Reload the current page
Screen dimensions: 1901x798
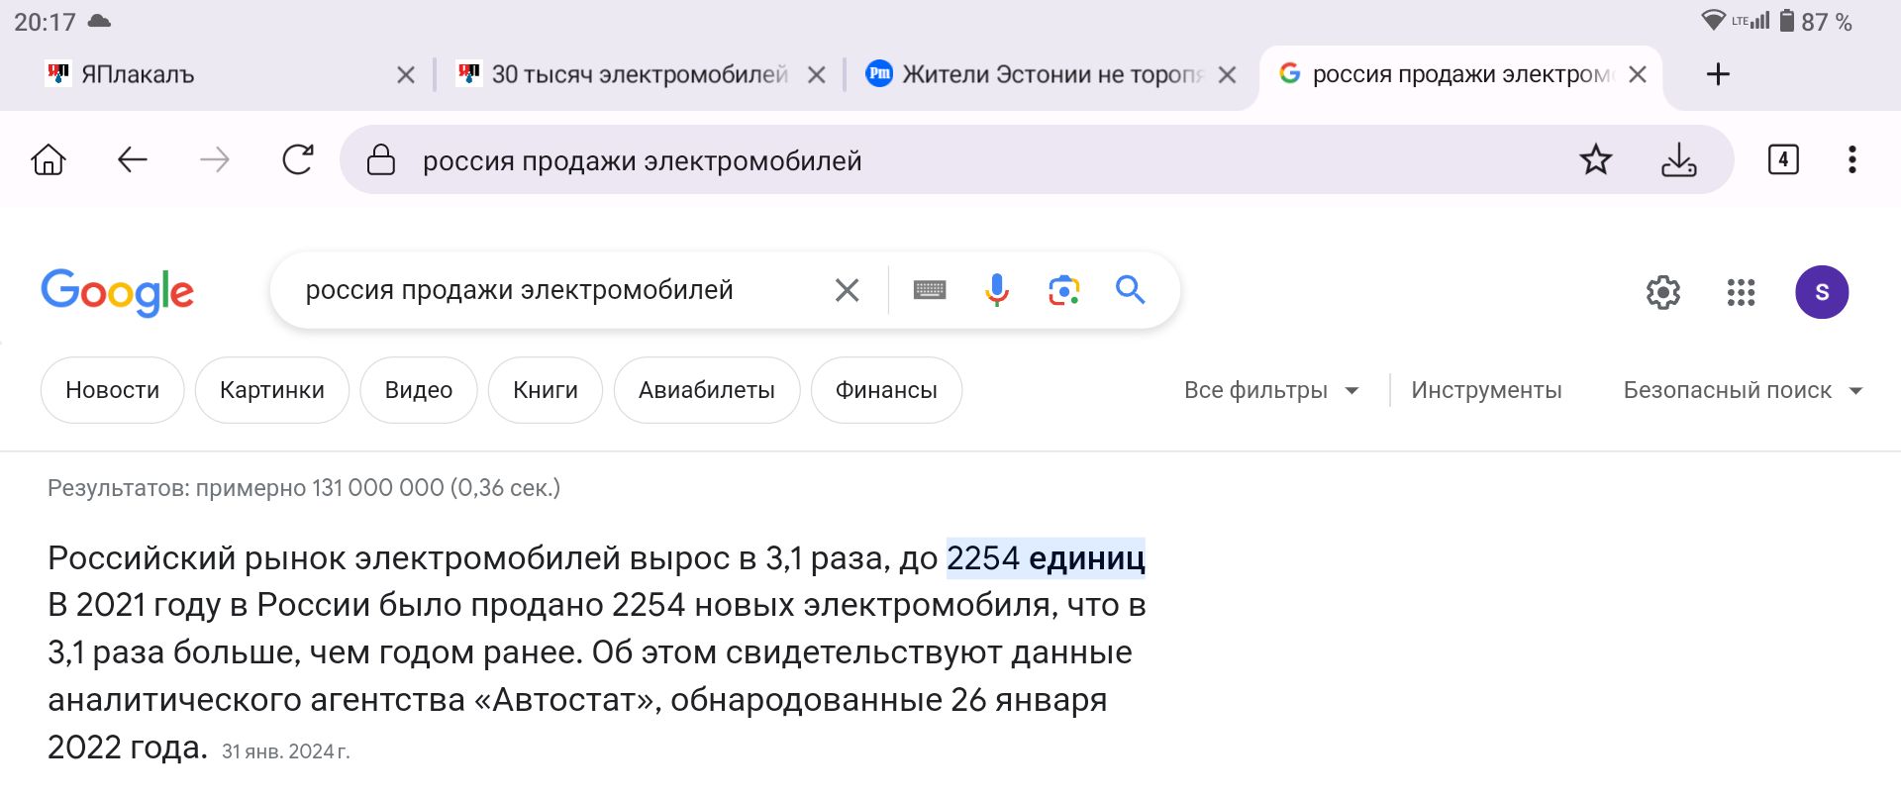[298, 159]
